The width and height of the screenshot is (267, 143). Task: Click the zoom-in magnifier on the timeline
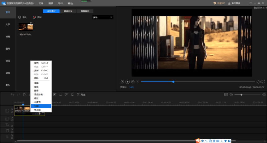pyautogui.click(x=264, y=95)
